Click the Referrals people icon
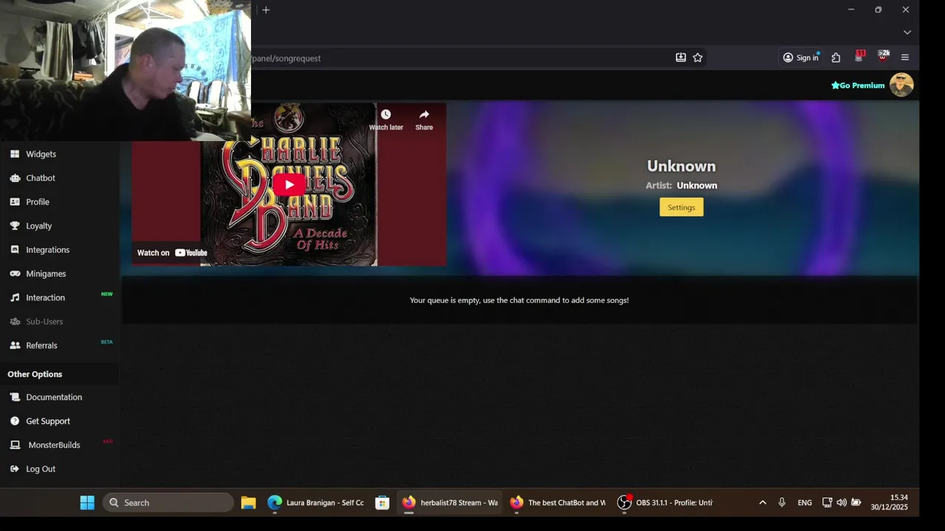 [x=15, y=345]
